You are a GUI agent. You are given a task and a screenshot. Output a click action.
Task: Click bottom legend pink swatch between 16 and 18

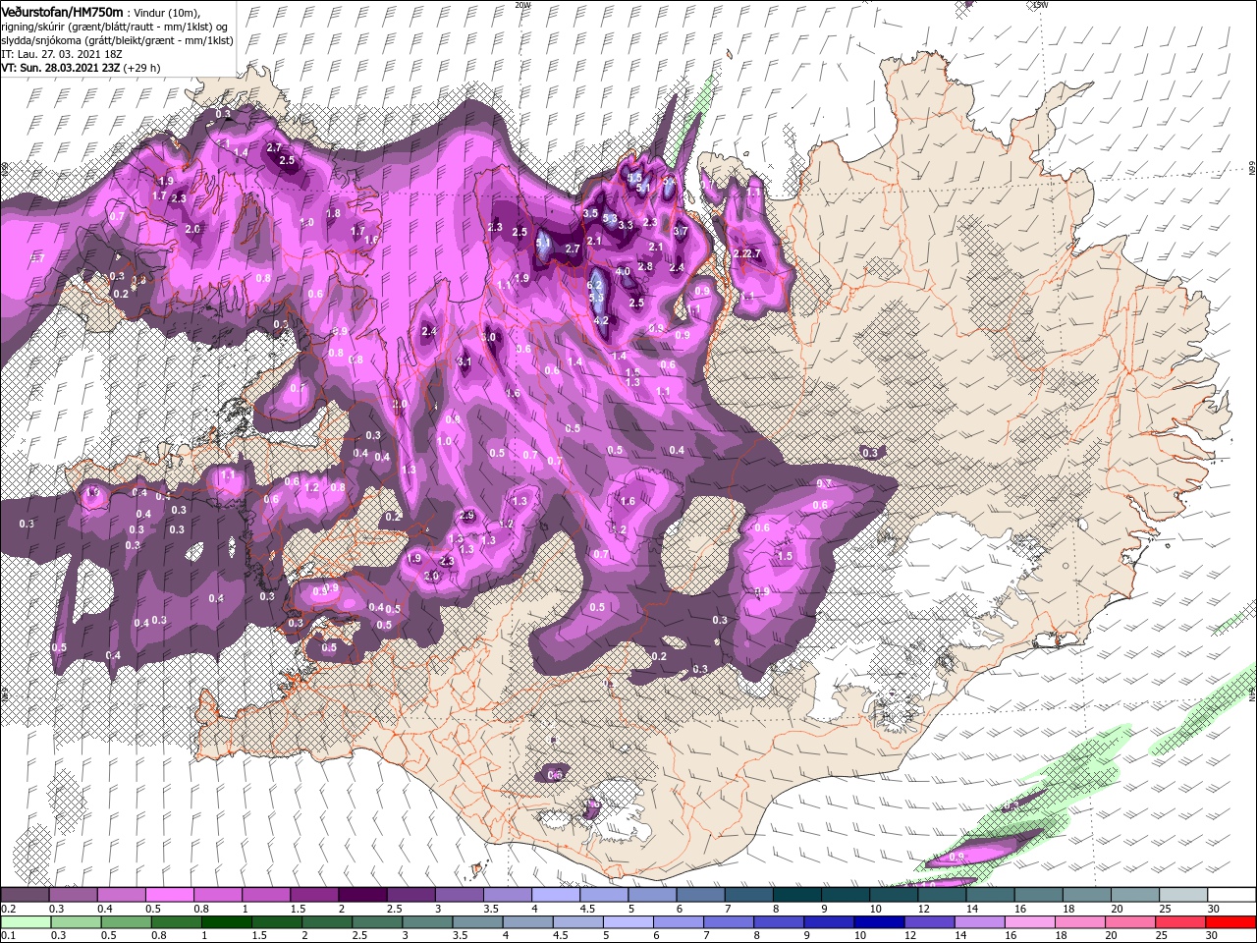[1029, 922]
